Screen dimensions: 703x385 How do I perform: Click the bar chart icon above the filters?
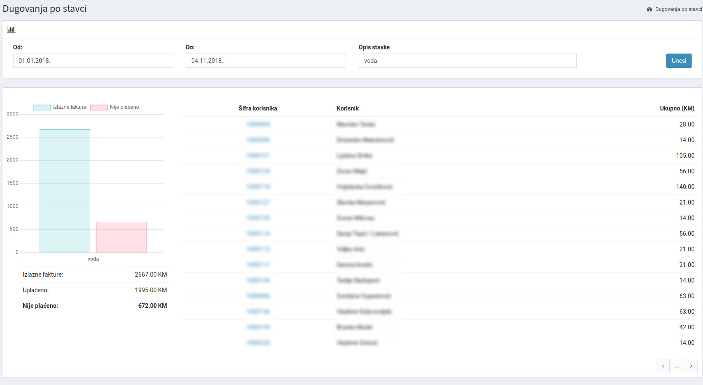pyautogui.click(x=11, y=30)
